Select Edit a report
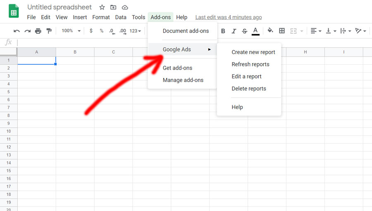 point(249,77)
